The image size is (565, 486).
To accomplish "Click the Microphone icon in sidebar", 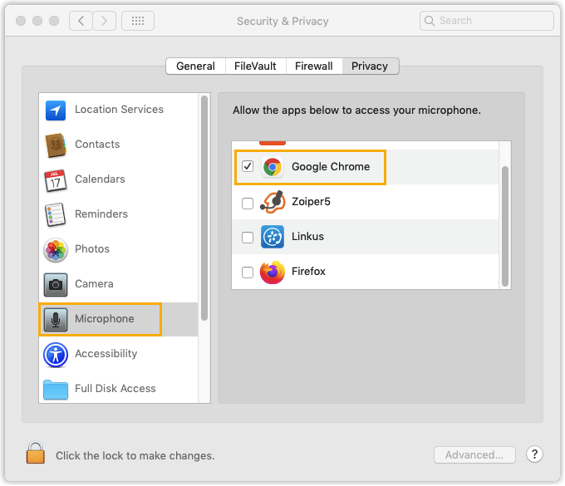I will coord(56,320).
